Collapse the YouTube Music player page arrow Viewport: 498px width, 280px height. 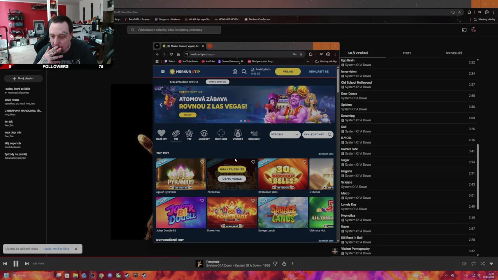click(491, 264)
